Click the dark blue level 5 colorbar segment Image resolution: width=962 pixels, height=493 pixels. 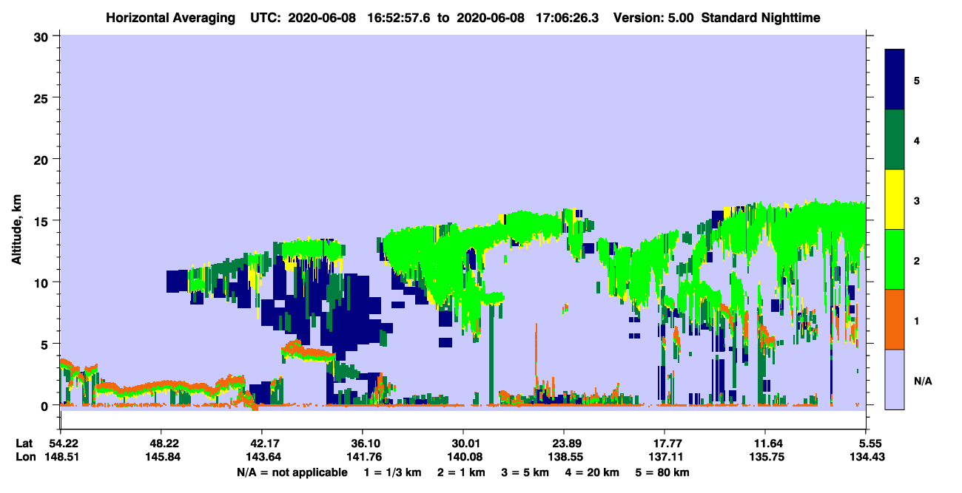pos(895,80)
